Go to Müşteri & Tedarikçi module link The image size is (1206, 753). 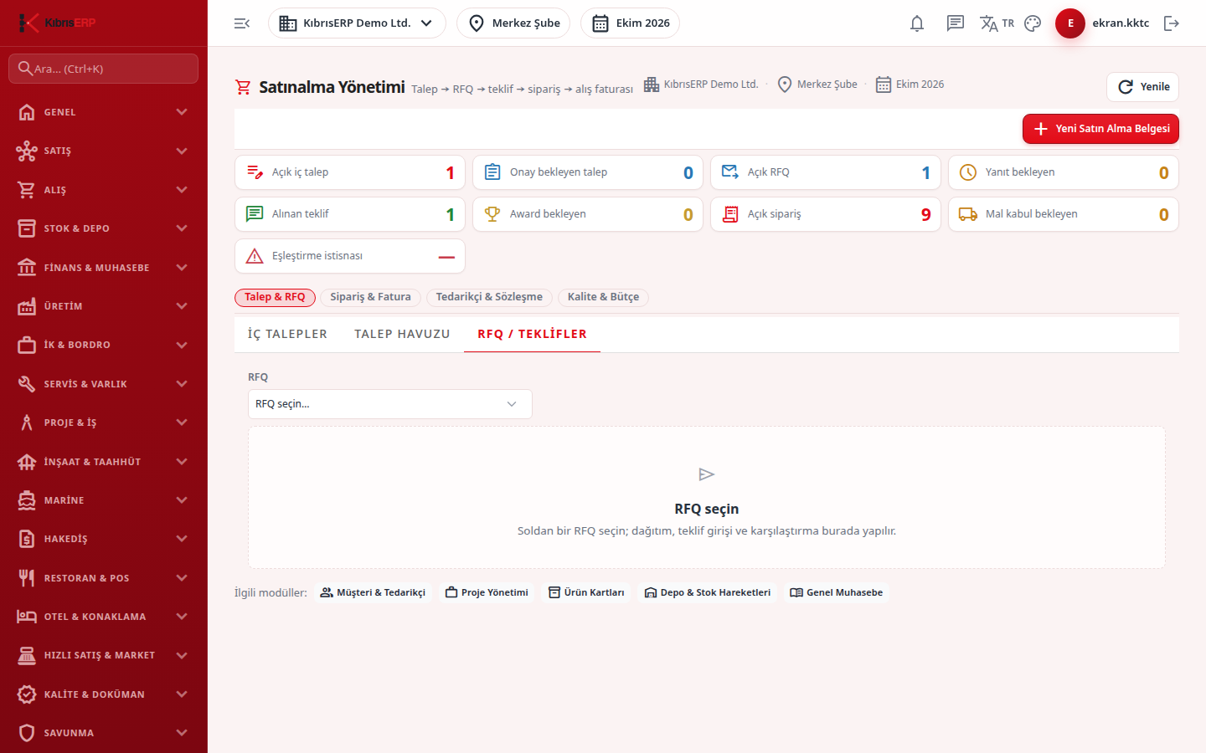(x=373, y=592)
